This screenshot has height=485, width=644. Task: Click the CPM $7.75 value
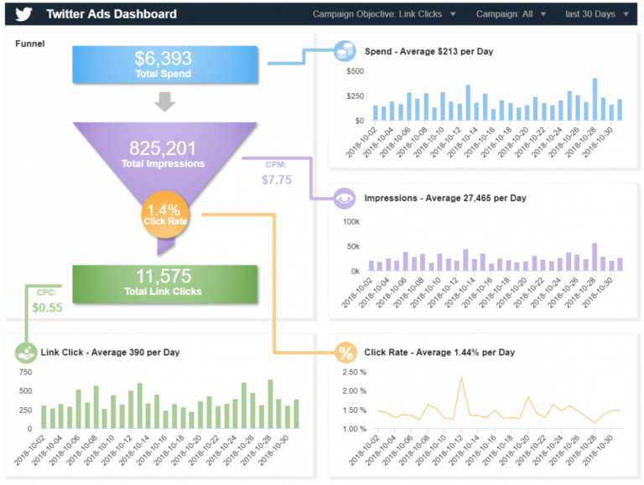277,180
